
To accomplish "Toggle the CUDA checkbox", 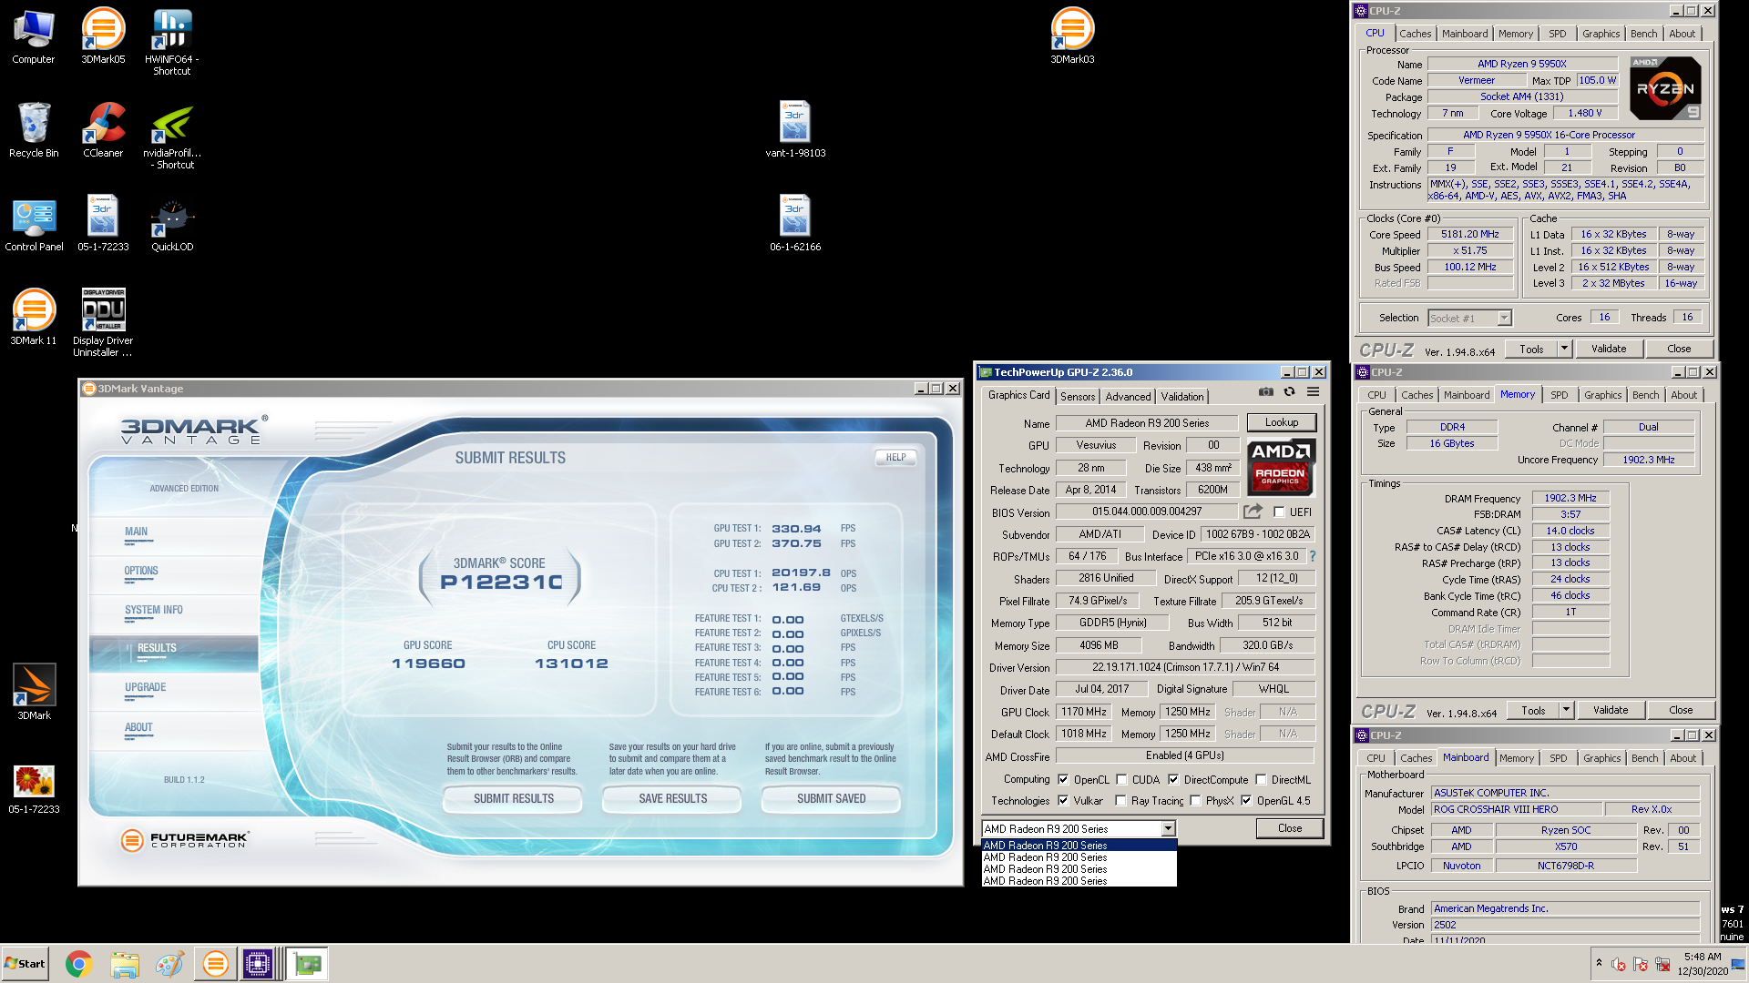I will [1121, 779].
